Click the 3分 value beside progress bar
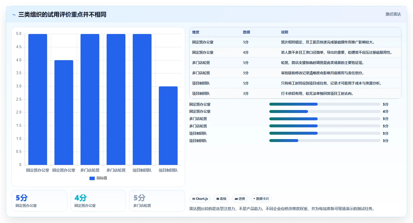The height and width of the screenshot is (223, 413). [x=385, y=141]
